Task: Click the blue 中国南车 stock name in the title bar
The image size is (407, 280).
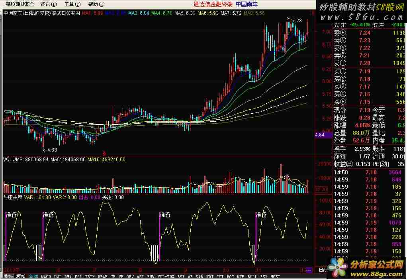Action: [x=247, y=4]
